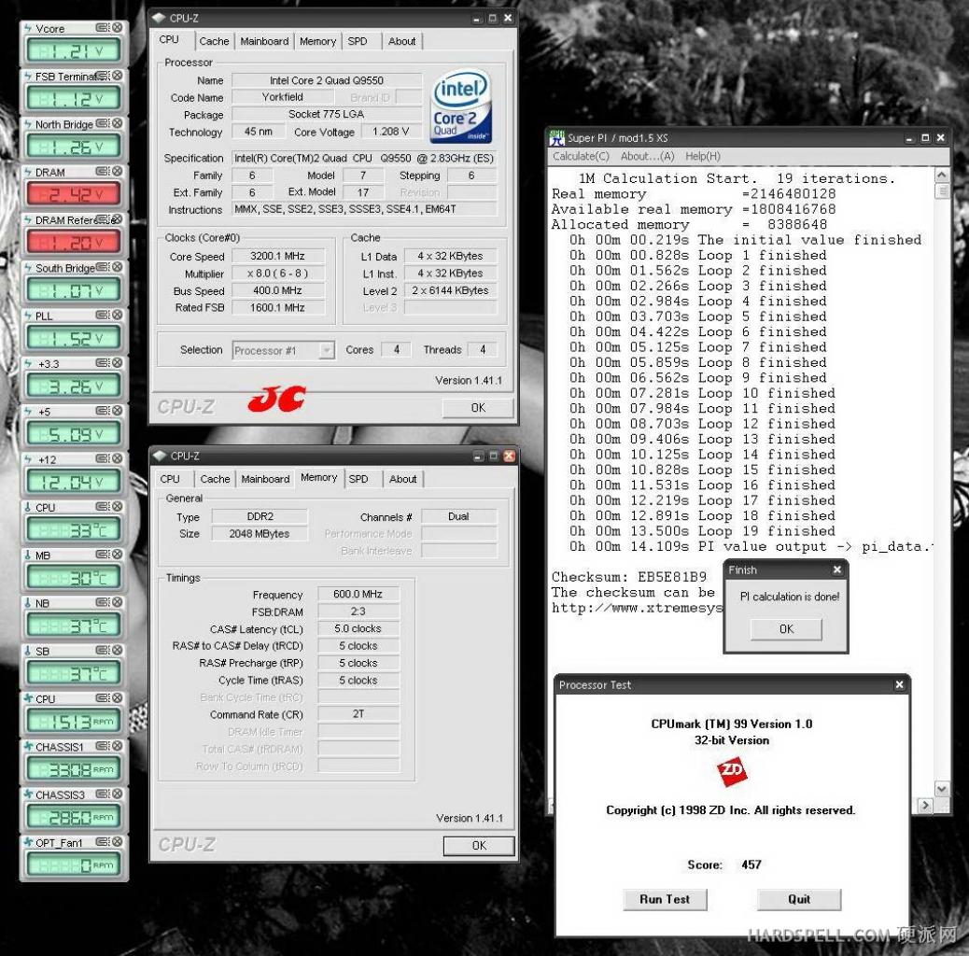Confirm OK on PI calculation done dialog

pos(786,629)
